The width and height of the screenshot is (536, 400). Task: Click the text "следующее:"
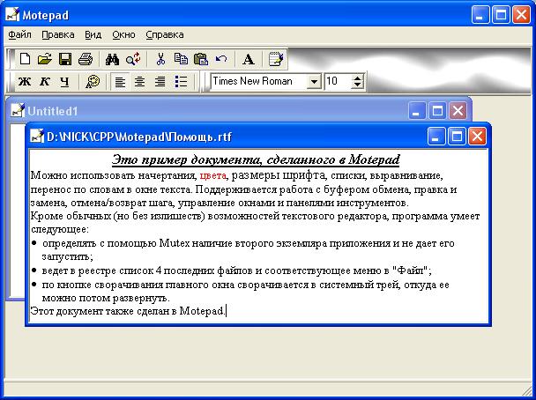(x=59, y=230)
